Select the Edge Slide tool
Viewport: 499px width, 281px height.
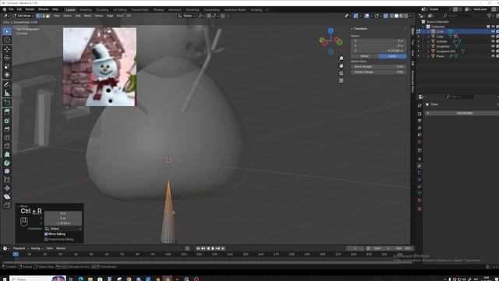pyautogui.click(x=7, y=180)
